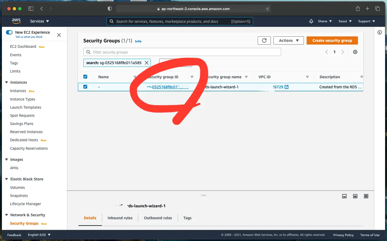Minimize the details panel to the smallest size
Viewport: 387px width, 241px height.
click(x=344, y=196)
